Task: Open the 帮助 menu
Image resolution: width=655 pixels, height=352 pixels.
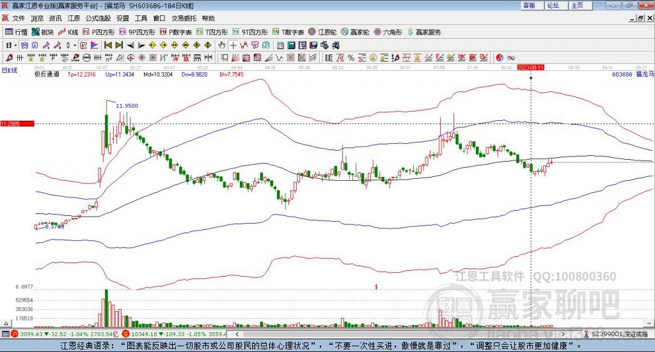Action: click(x=209, y=19)
